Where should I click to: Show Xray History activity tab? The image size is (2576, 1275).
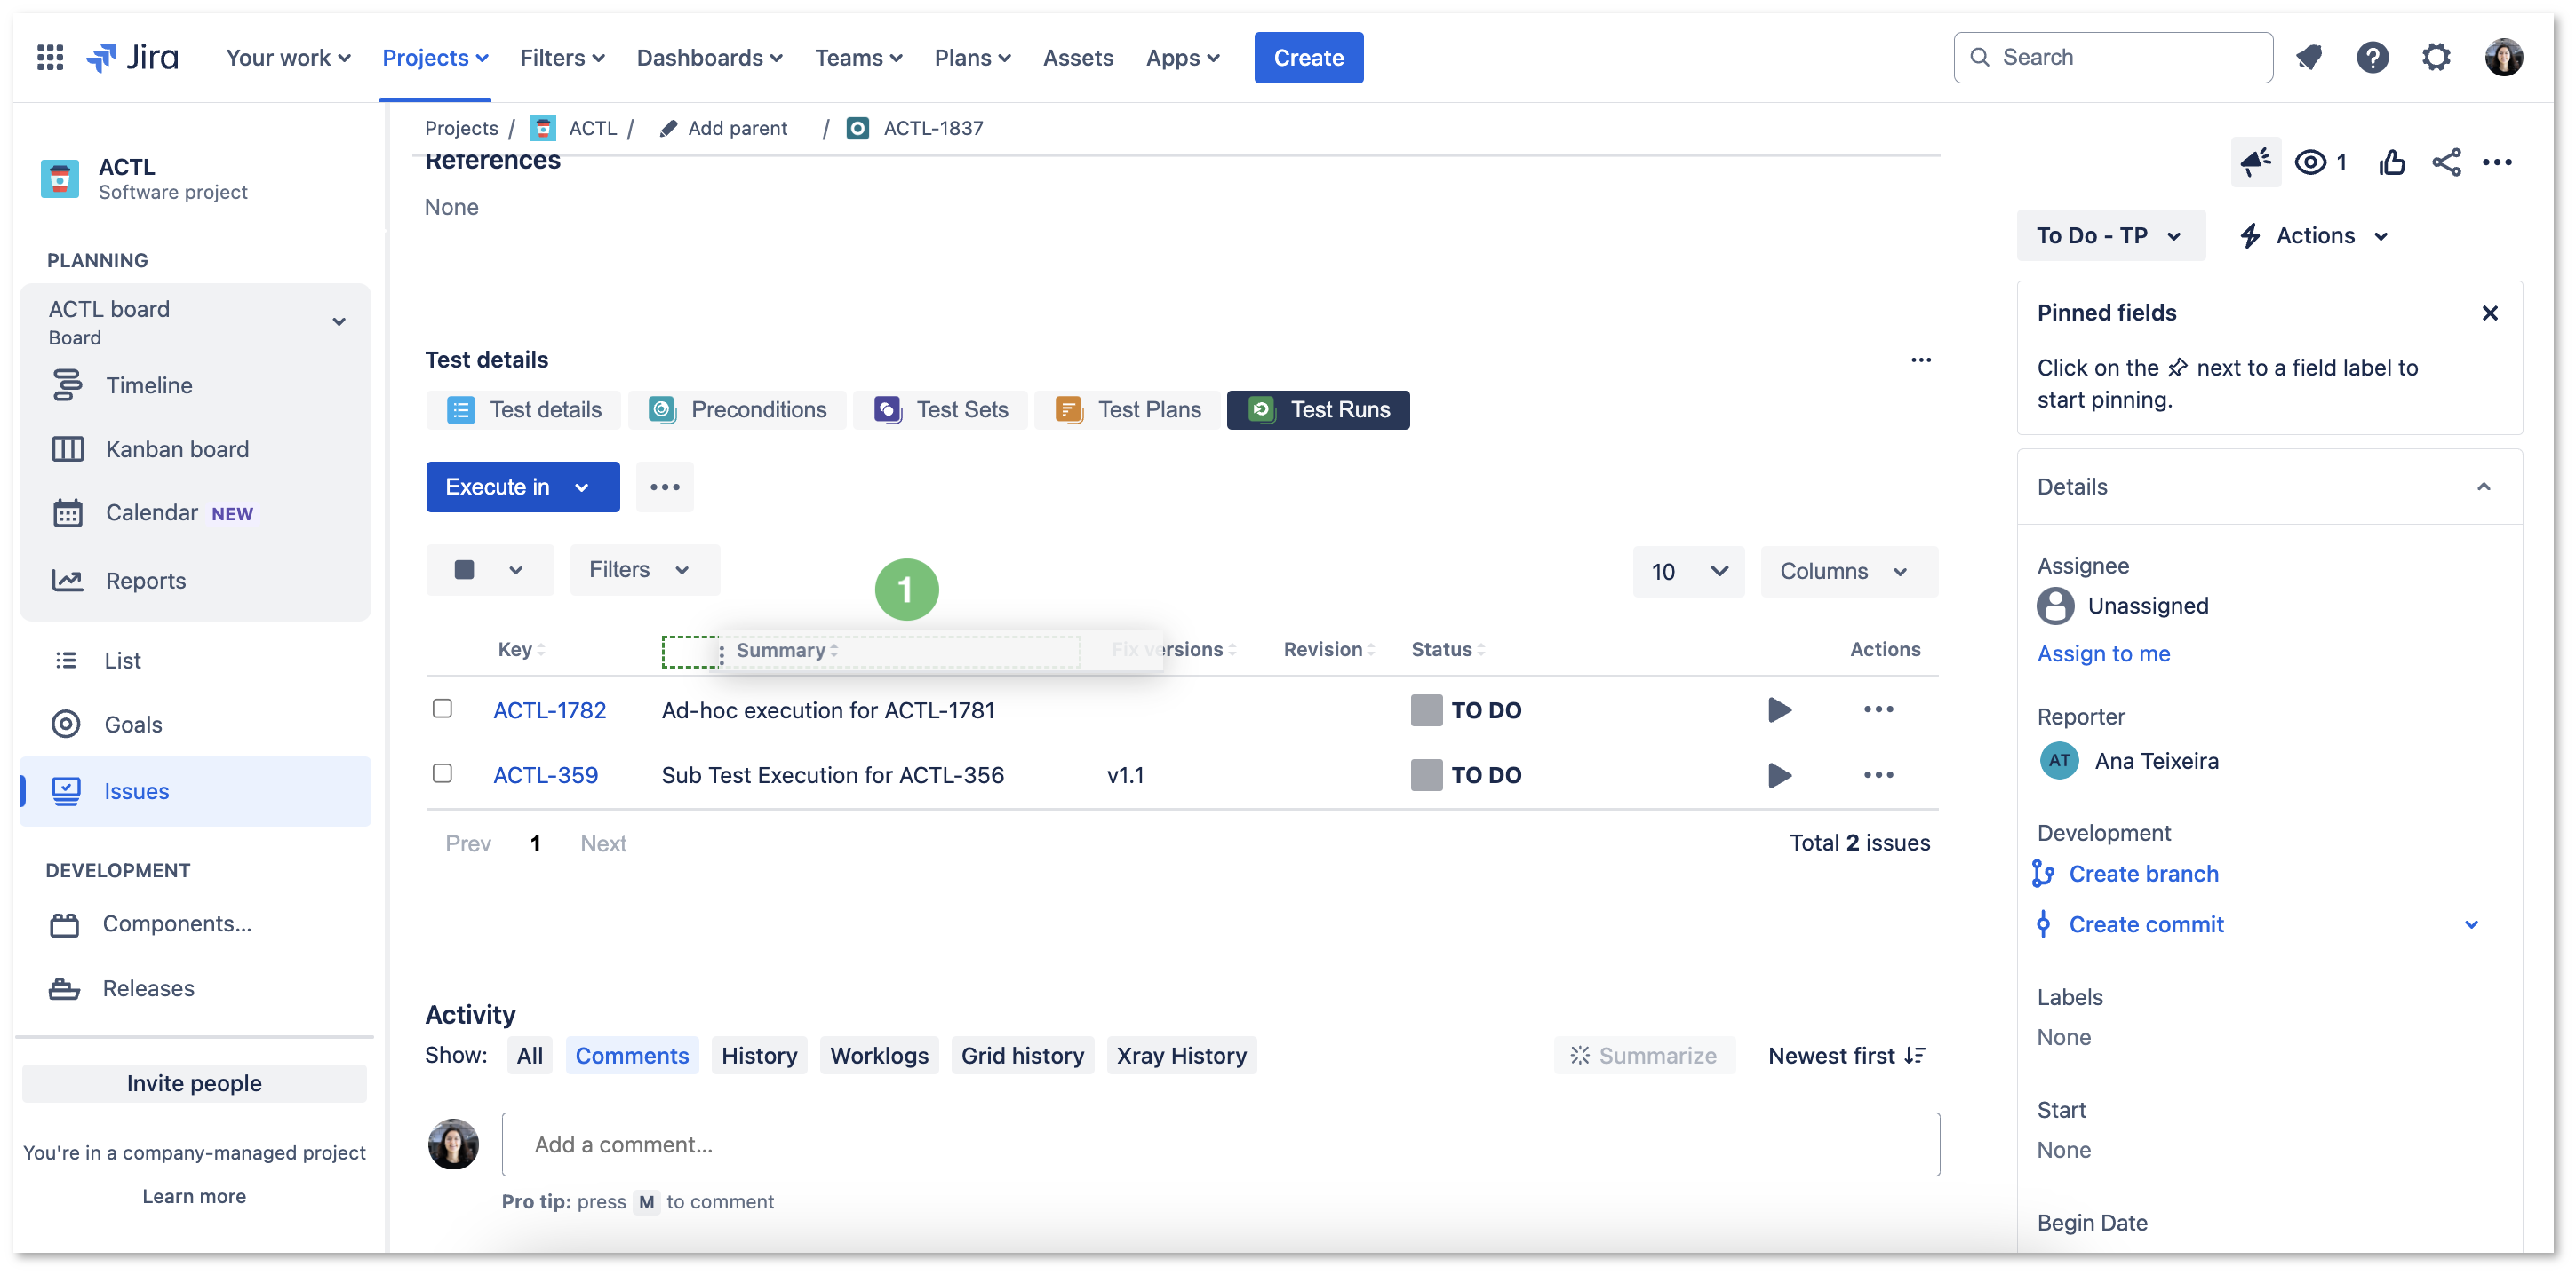1181,1055
